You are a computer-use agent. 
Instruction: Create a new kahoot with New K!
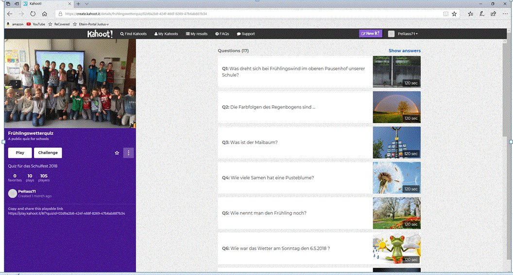coord(371,34)
